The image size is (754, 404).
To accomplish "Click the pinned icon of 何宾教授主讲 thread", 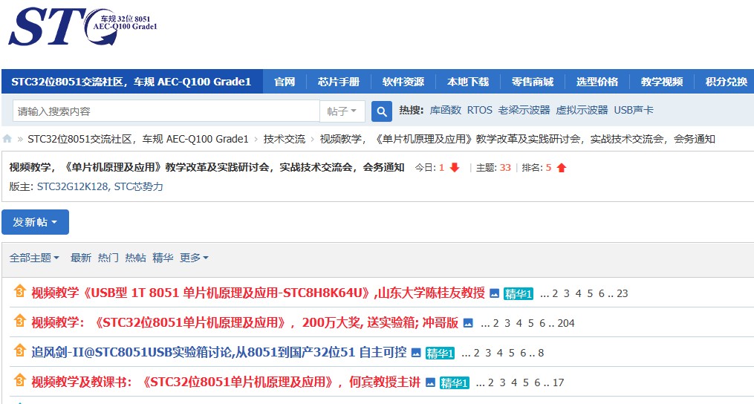I will point(19,381).
